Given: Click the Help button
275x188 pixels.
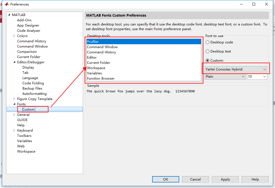Looking at the screenshot, I should [255, 179].
